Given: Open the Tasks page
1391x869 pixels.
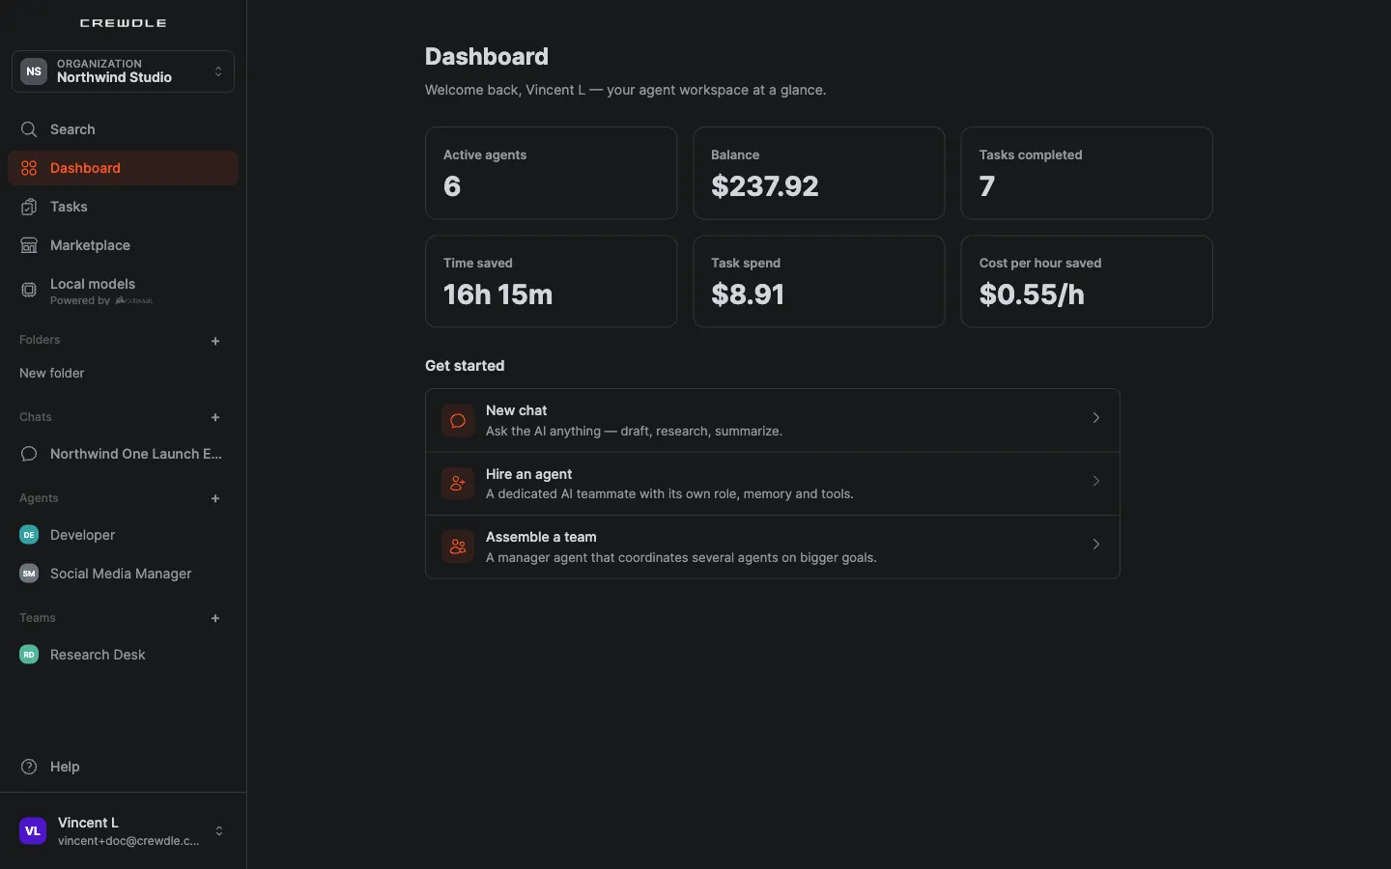Looking at the screenshot, I should (123, 207).
